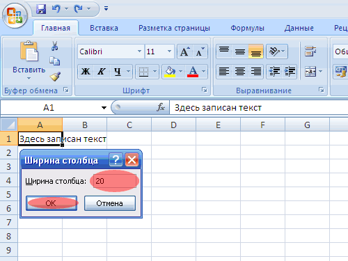Copy selection with the copy icon
This screenshot has height=261, width=348.
(55, 61)
